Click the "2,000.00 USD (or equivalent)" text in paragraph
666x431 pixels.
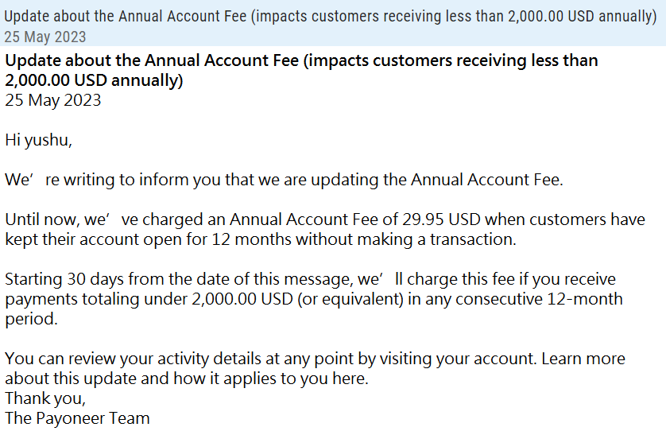point(297,299)
